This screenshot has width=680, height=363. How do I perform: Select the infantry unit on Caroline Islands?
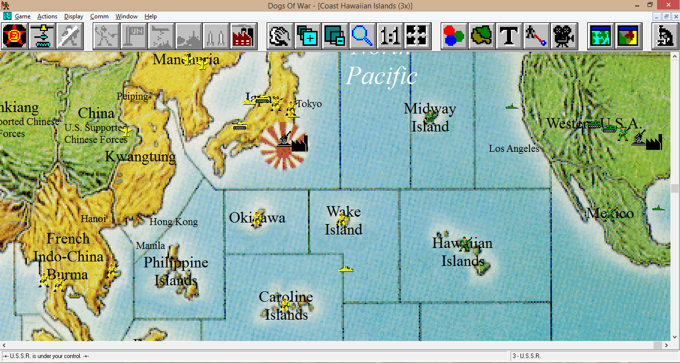285,304
